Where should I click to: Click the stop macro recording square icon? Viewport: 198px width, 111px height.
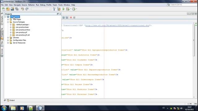click(74, 17)
